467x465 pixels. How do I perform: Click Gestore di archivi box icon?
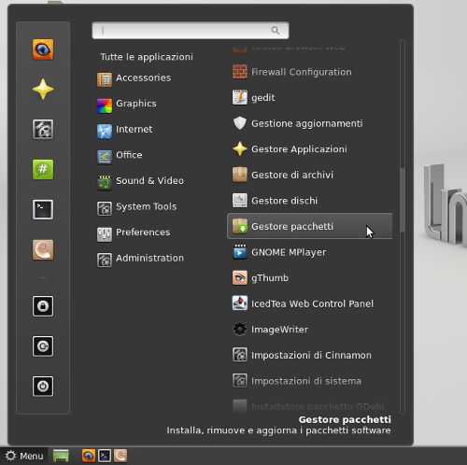point(240,175)
